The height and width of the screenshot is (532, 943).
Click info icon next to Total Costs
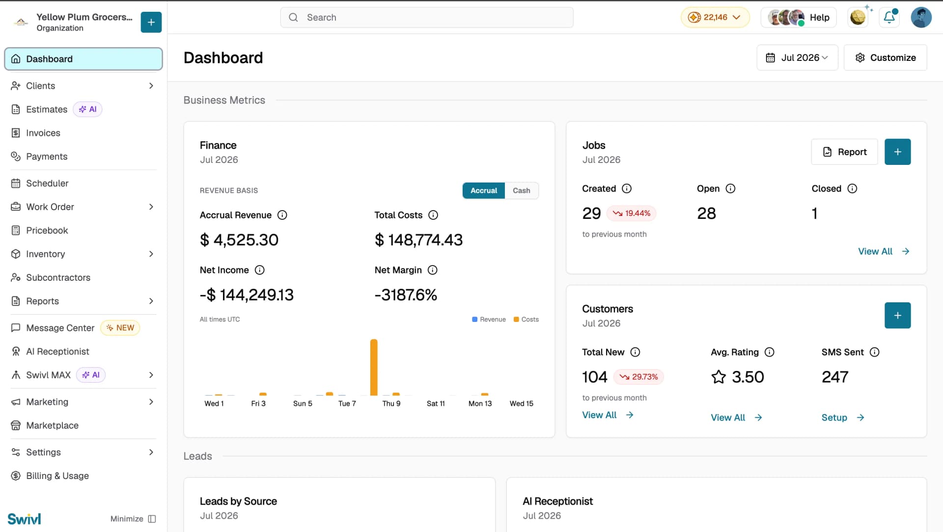(x=433, y=215)
